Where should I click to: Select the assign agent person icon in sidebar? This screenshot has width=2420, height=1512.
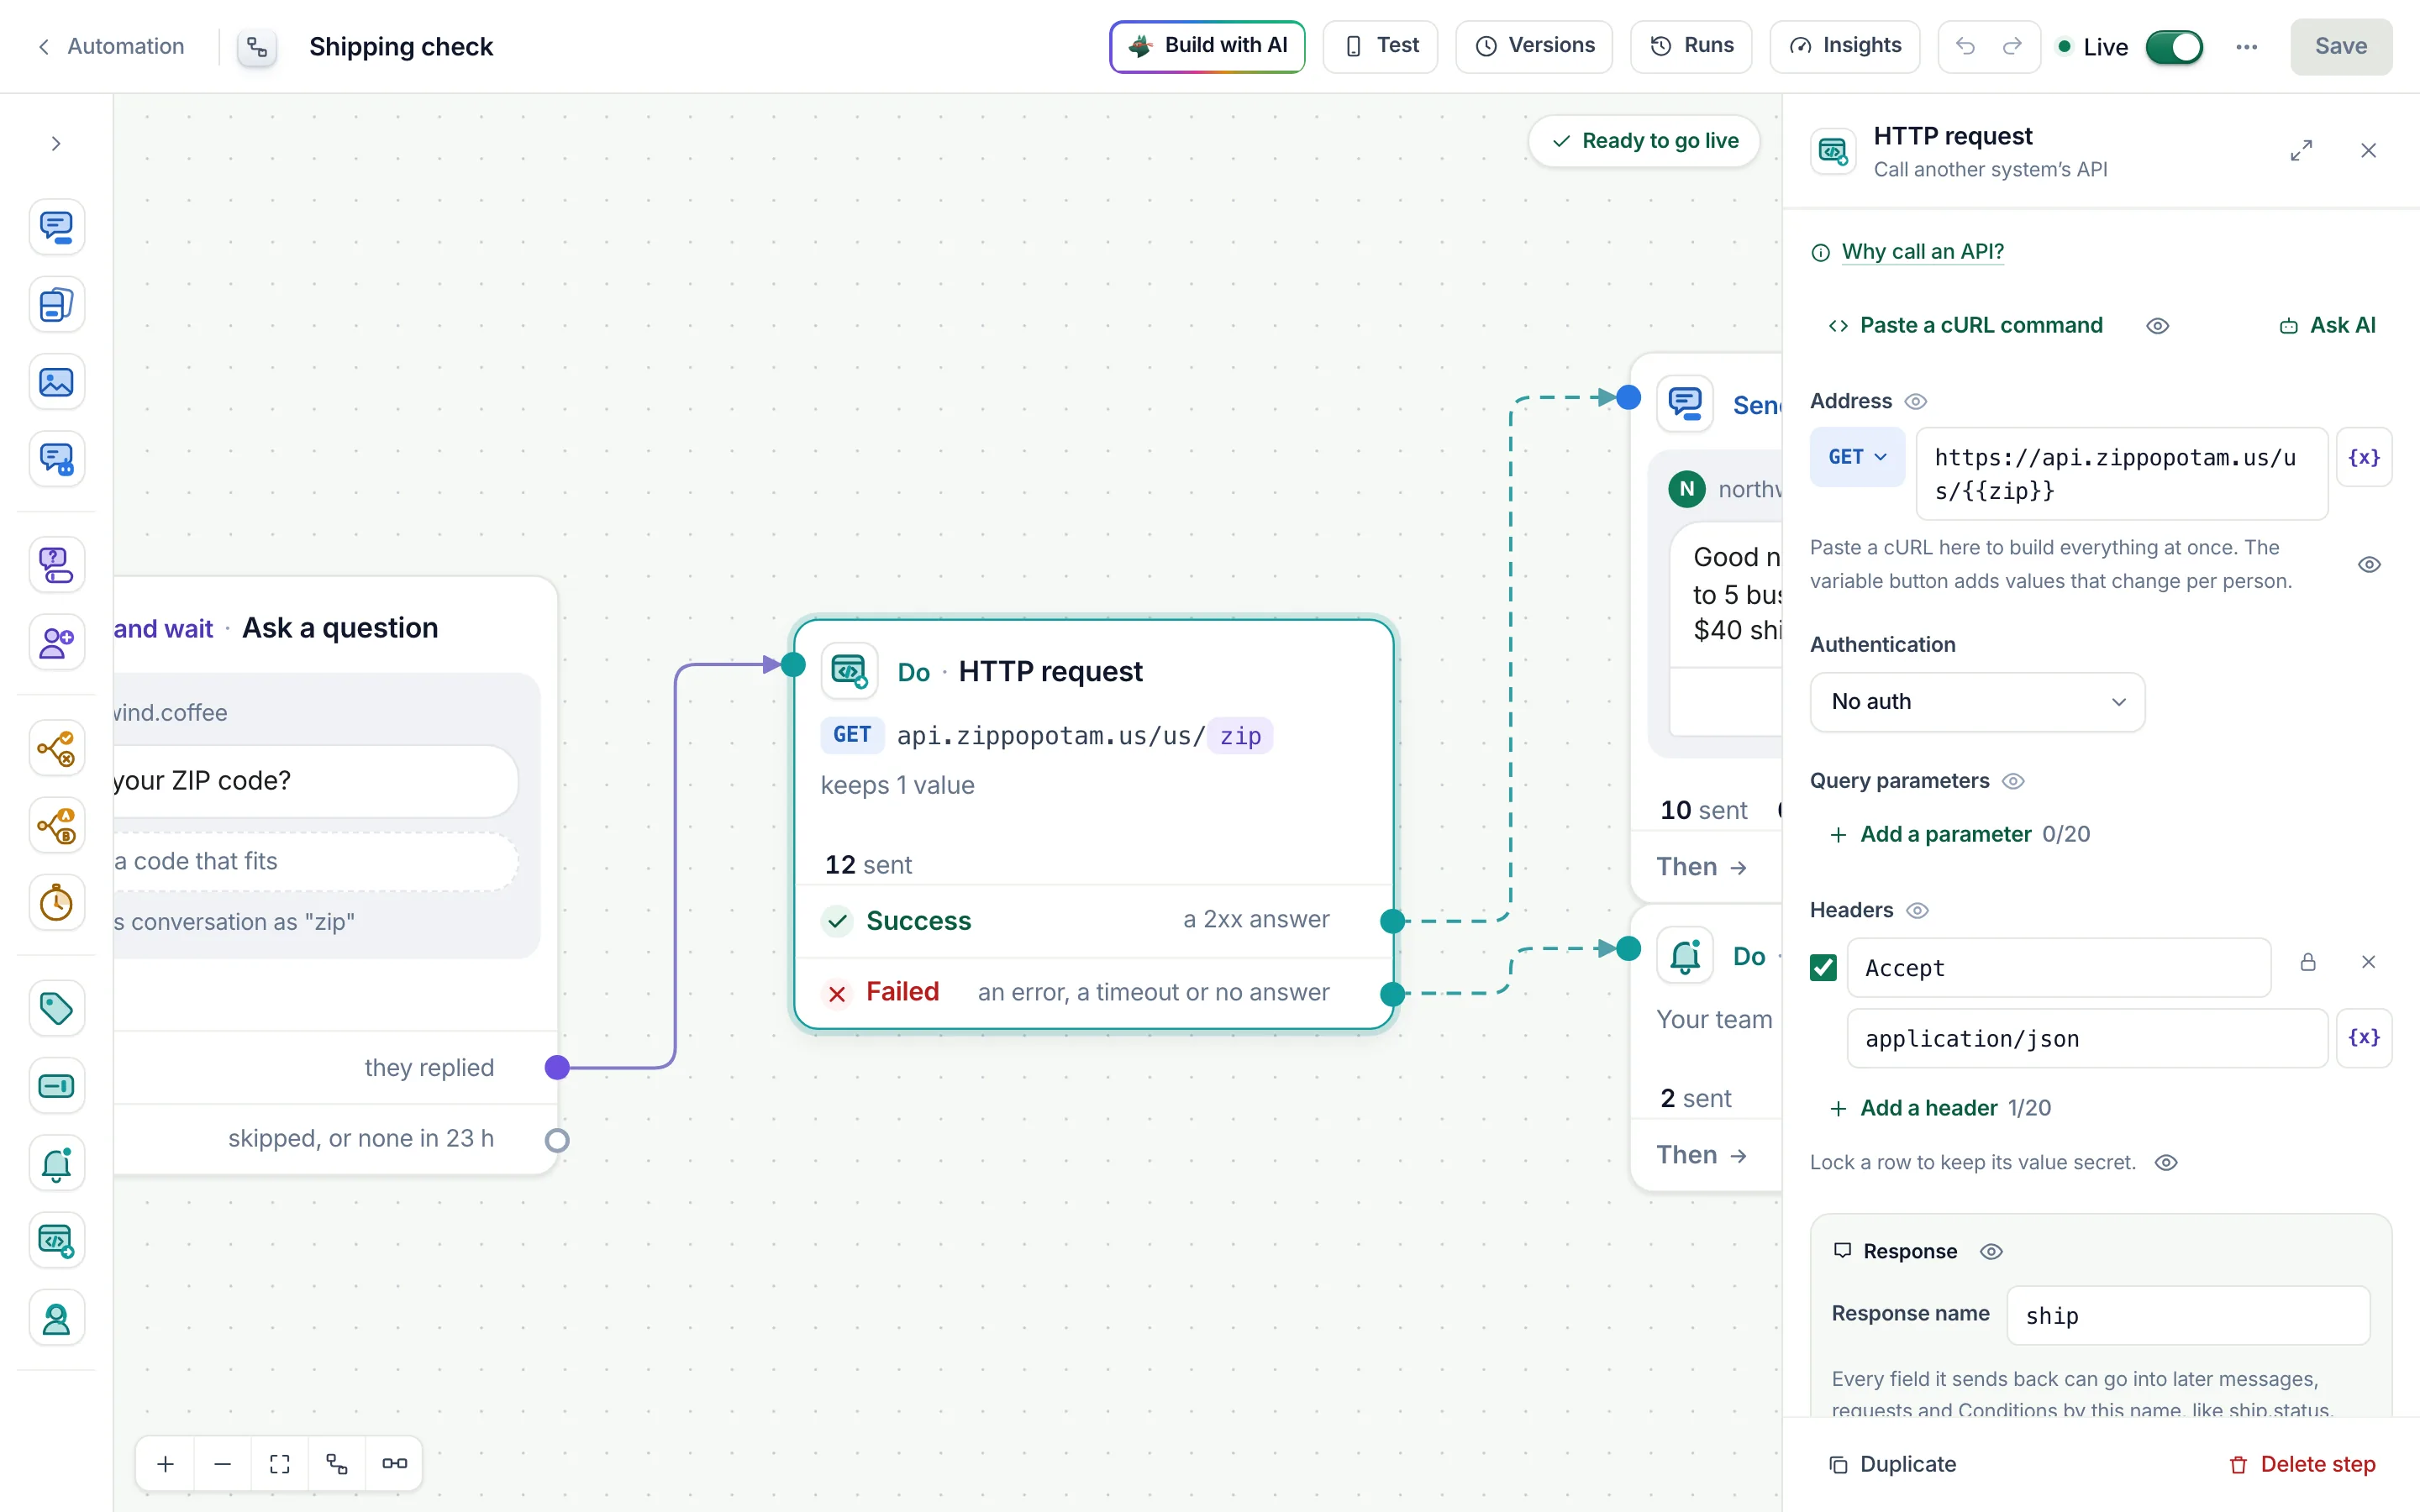coord(56,1319)
